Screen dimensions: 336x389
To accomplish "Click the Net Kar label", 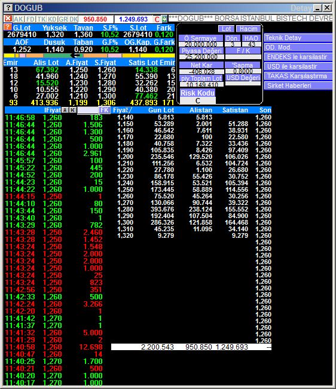I will tap(201, 65).
